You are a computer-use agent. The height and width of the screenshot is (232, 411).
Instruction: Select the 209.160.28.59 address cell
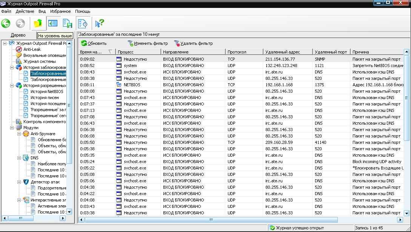point(279,142)
